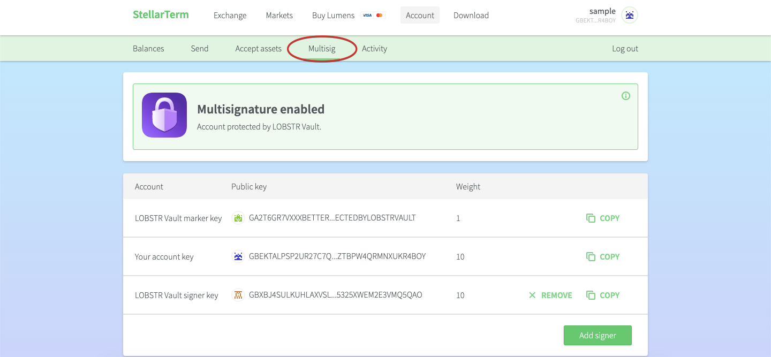Click public key GA2T6GR7VXXXBETTER...ECTEDBYLOBSTRVAULT
Screen dimensions: 771x357
click(332, 218)
